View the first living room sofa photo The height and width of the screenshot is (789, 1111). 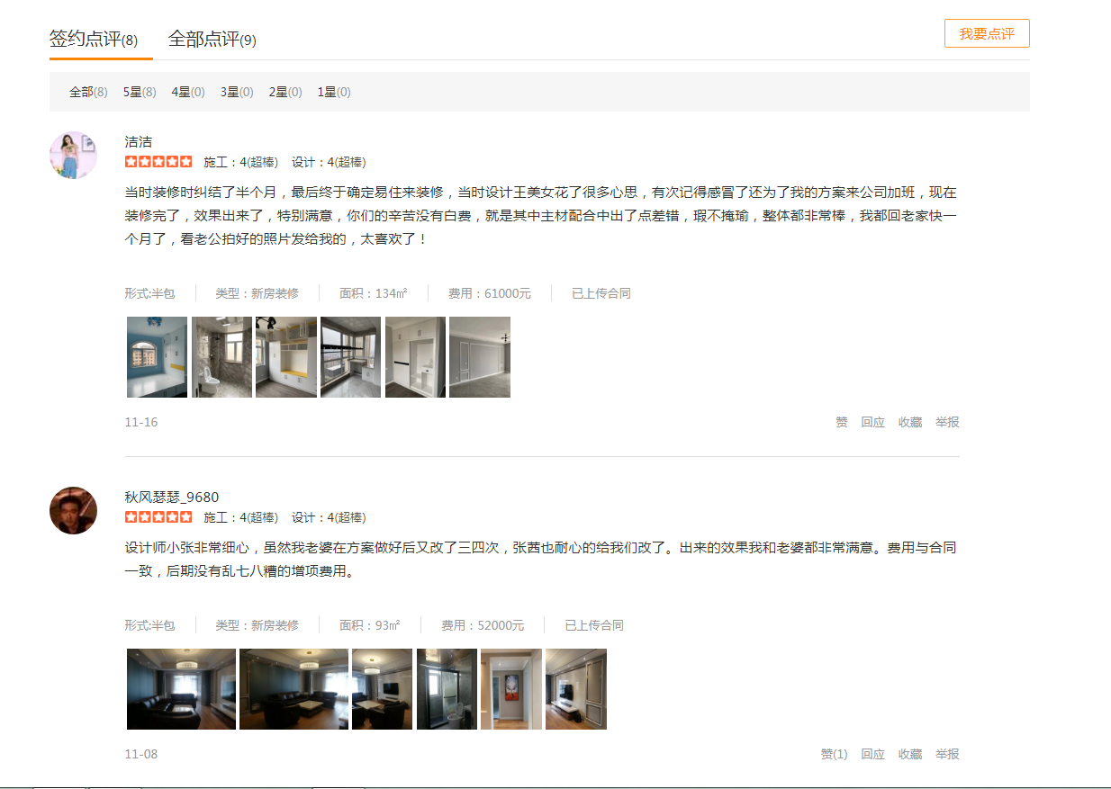[x=181, y=689]
